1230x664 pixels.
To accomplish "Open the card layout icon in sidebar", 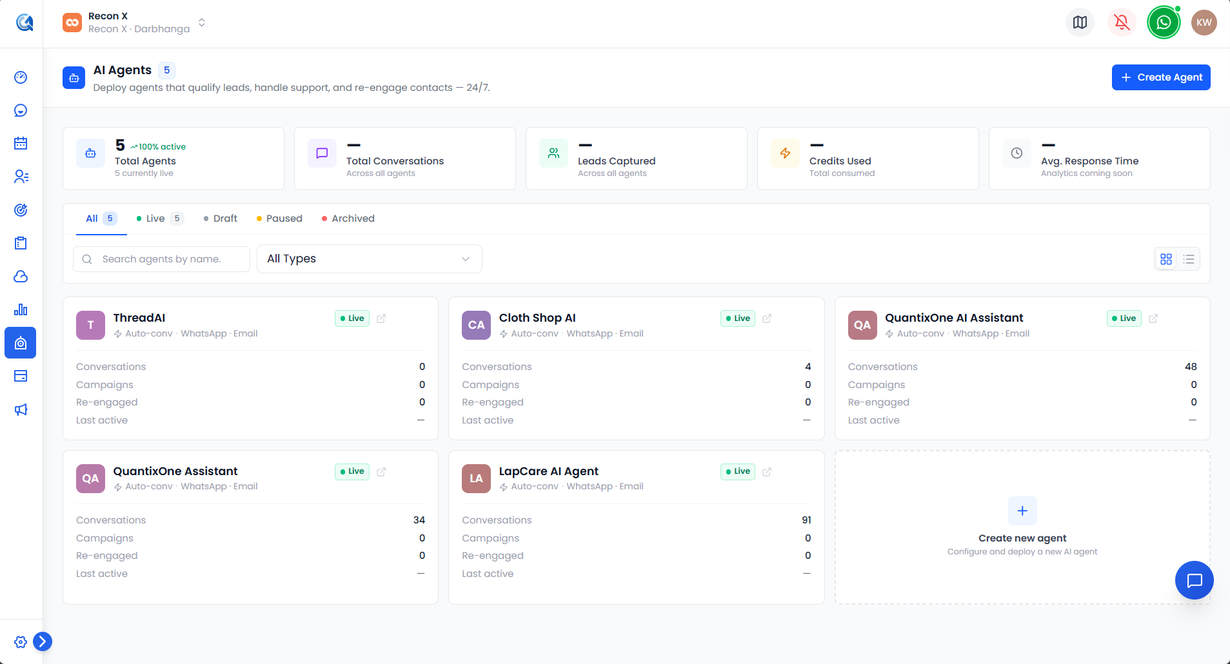I will (21, 376).
